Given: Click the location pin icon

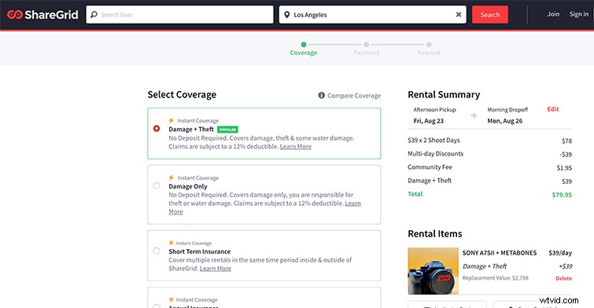Looking at the screenshot, I should tap(286, 15).
